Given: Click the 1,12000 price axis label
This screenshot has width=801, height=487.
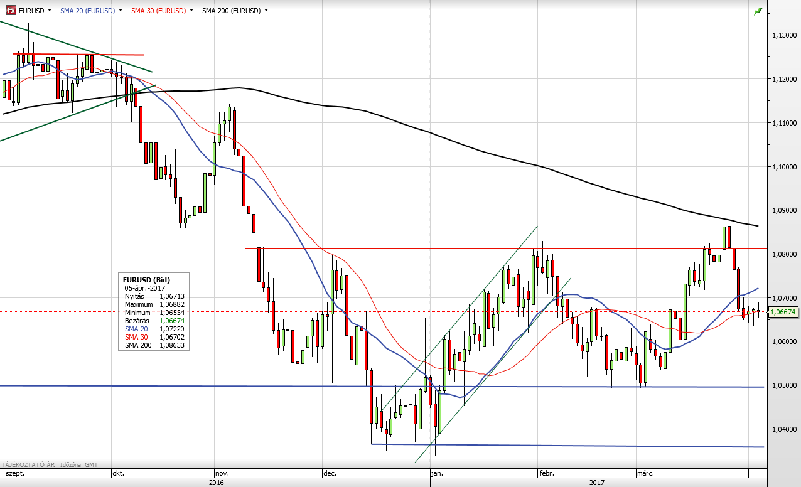Looking at the screenshot, I should [786, 80].
